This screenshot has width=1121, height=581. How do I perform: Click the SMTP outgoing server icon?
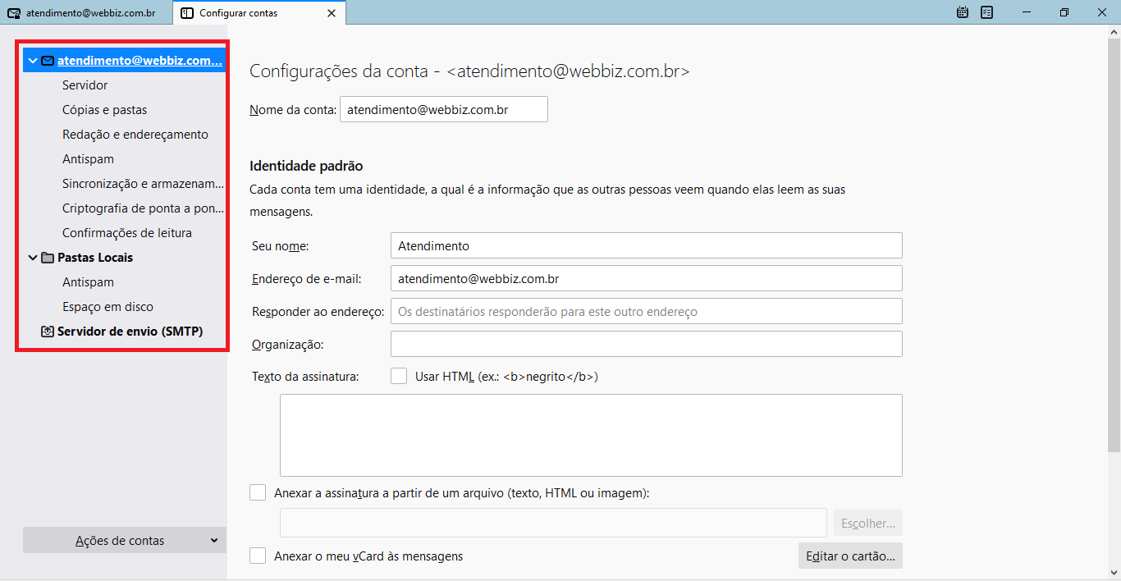pos(48,332)
